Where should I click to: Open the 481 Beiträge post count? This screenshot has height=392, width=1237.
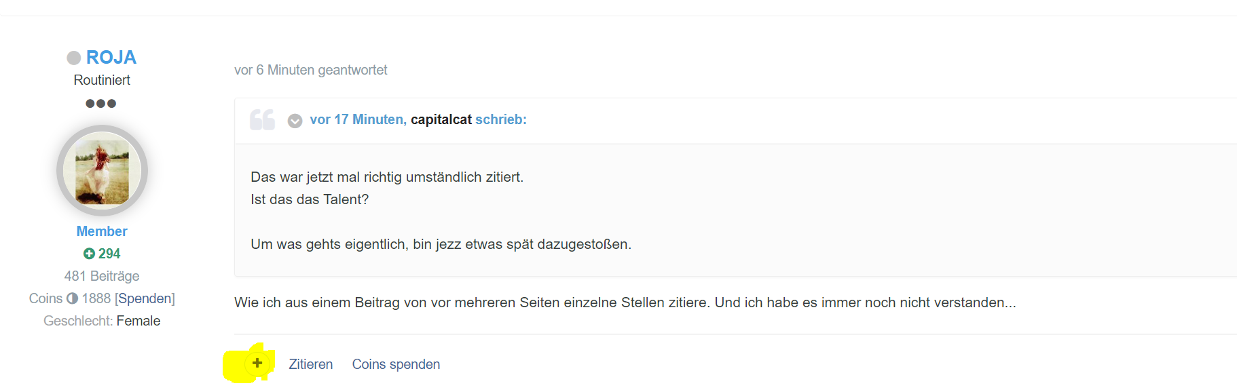pos(102,276)
